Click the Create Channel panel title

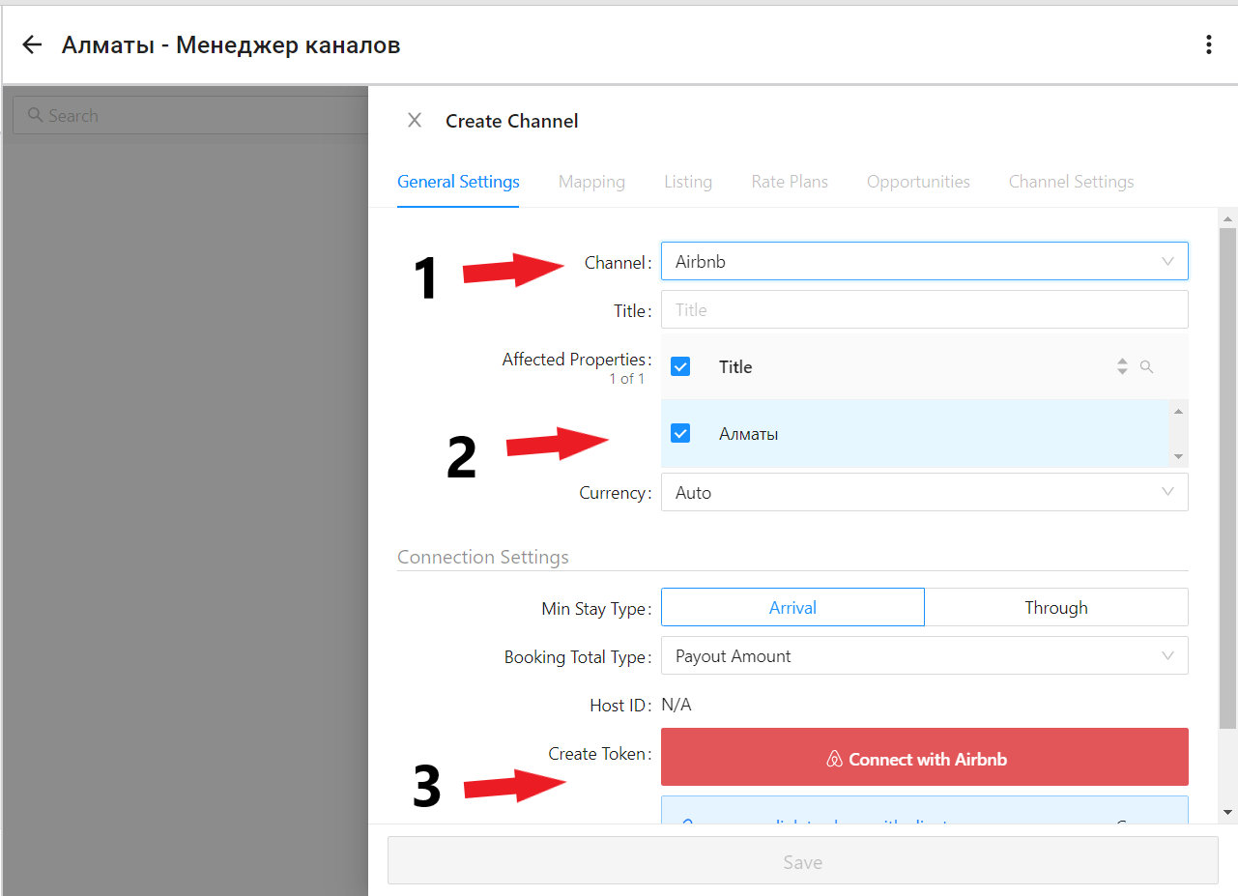point(512,121)
